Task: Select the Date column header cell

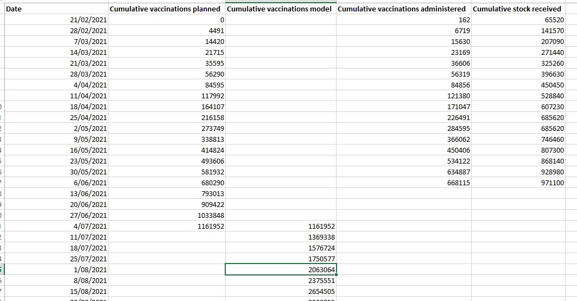Action: click(x=56, y=9)
